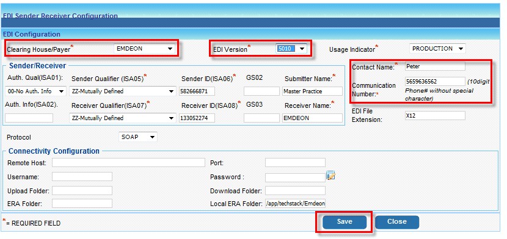The image size is (507, 239).
Task: Focus the Remote Host field
Action: (x=128, y=163)
